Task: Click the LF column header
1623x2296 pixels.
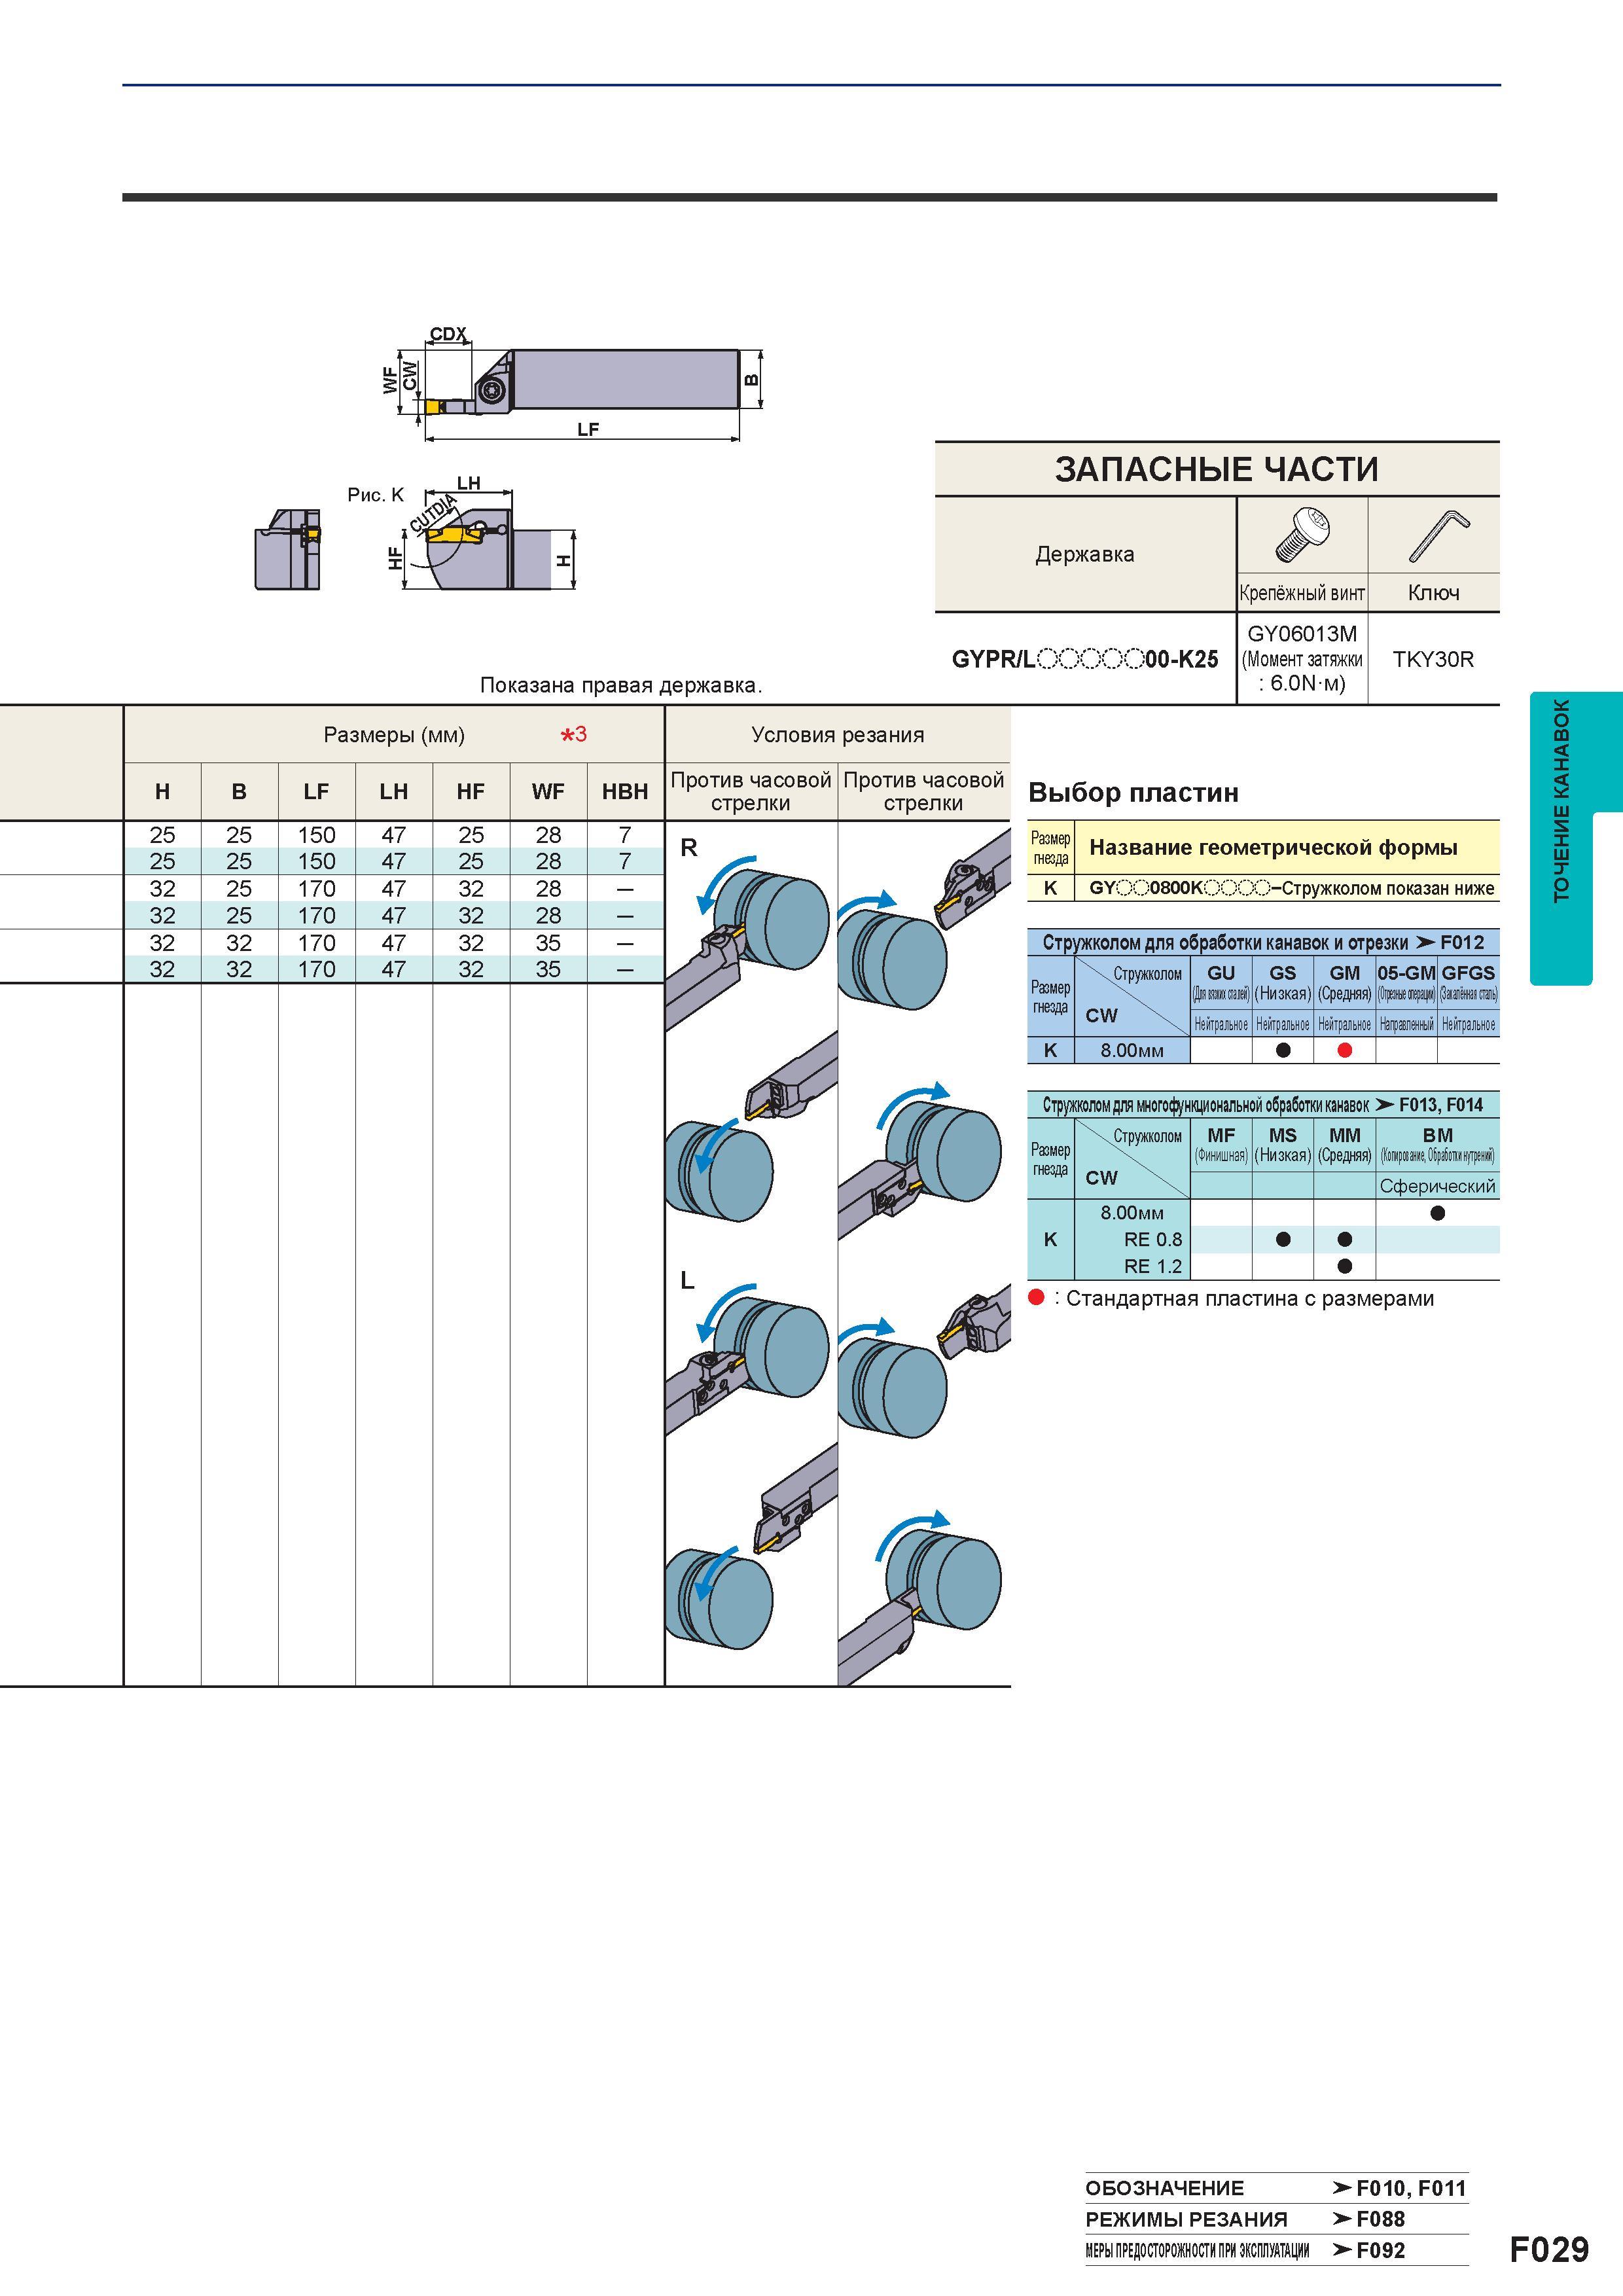Action: 316,791
